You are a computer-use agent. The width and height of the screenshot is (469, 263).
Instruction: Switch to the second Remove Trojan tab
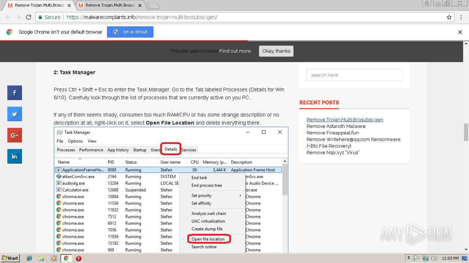tap(109, 5)
